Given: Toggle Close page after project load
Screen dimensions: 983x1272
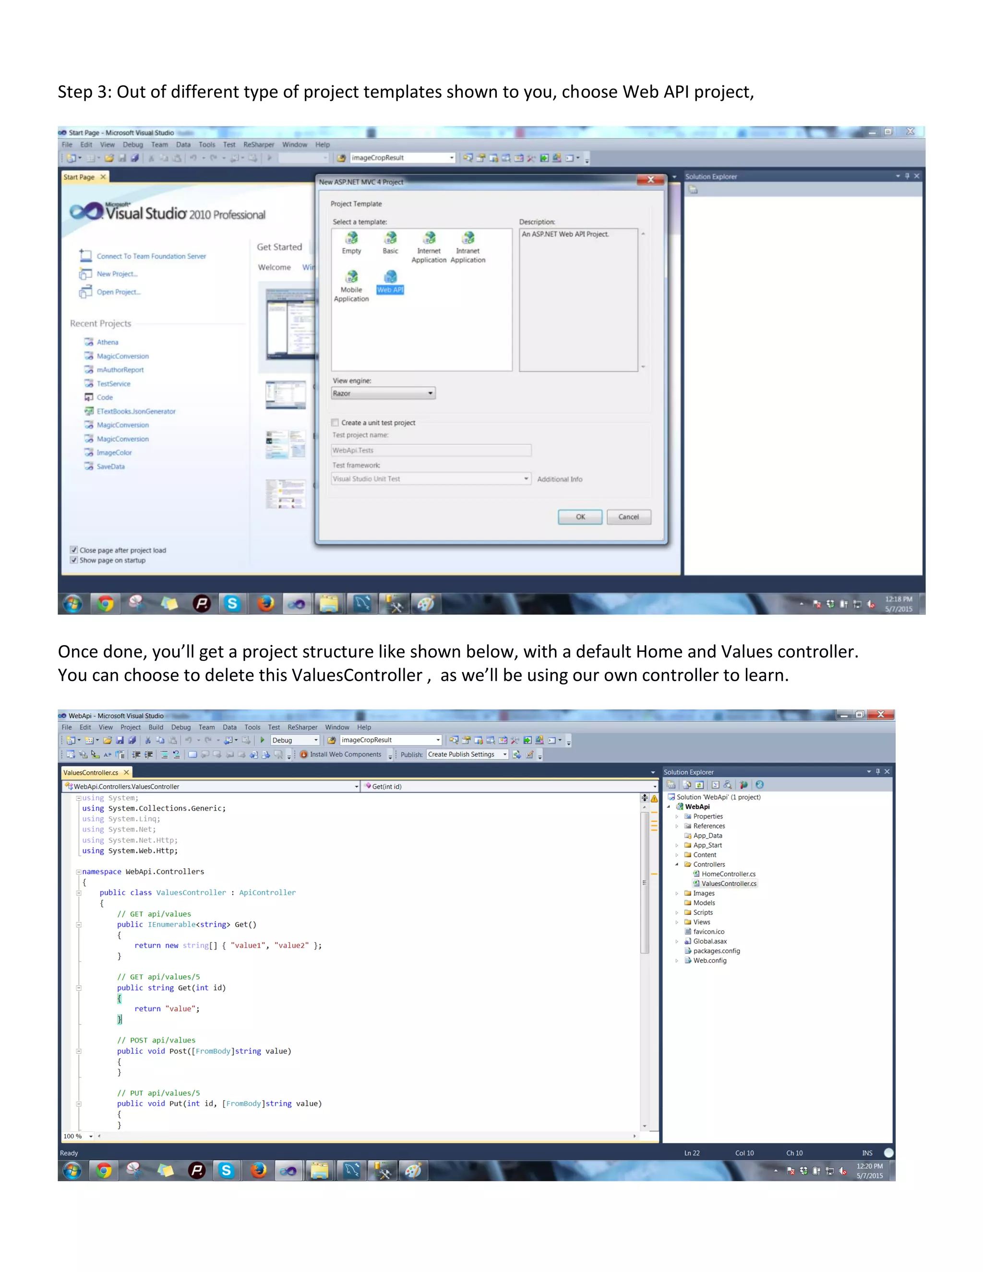Looking at the screenshot, I should (x=74, y=550).
